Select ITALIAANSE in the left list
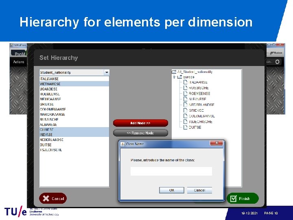 [x=74, y=79]
